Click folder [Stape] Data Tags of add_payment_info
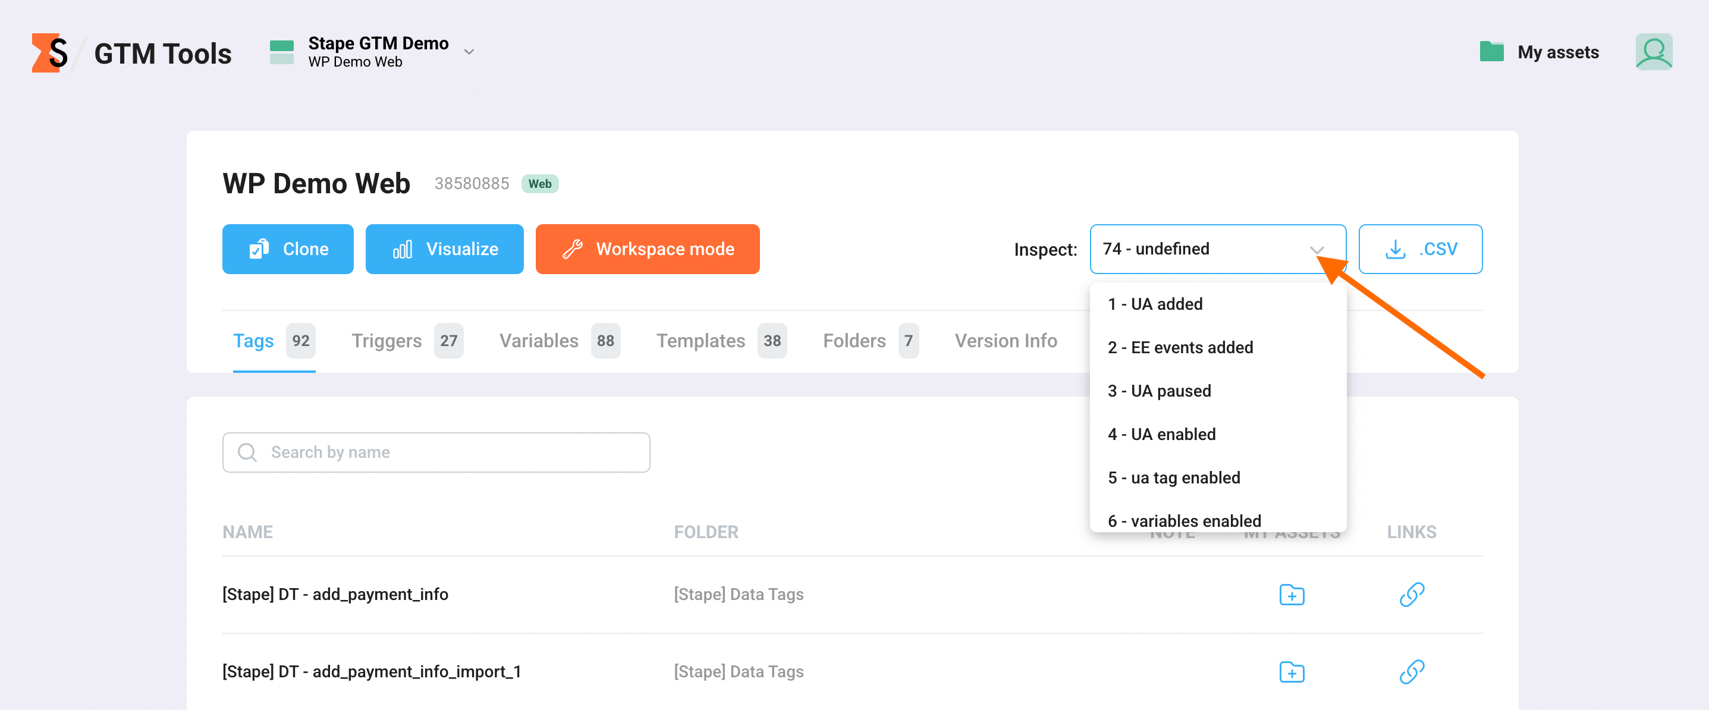 click(x=739, y=595)
